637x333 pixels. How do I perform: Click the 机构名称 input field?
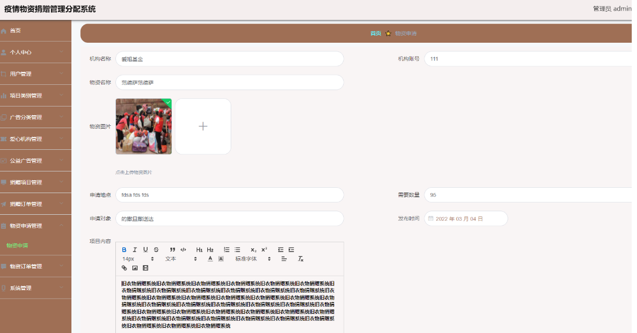point(230,59)
